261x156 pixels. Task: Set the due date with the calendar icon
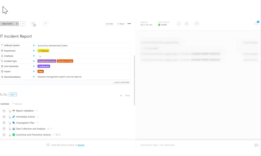point(197,24)
